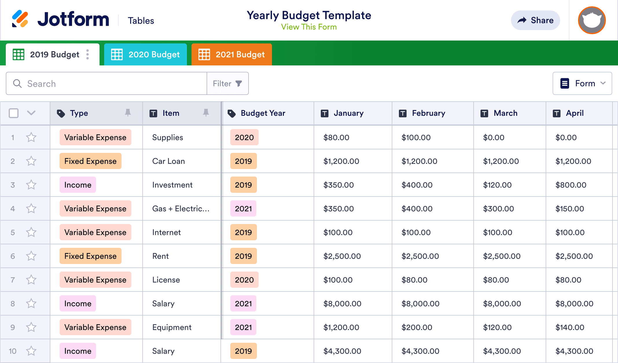Expand the Form dropdown menu

point(583,83)
